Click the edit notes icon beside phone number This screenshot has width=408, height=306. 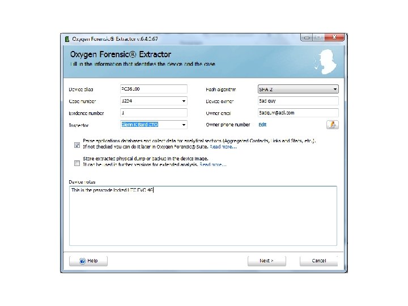coord(332,125)
